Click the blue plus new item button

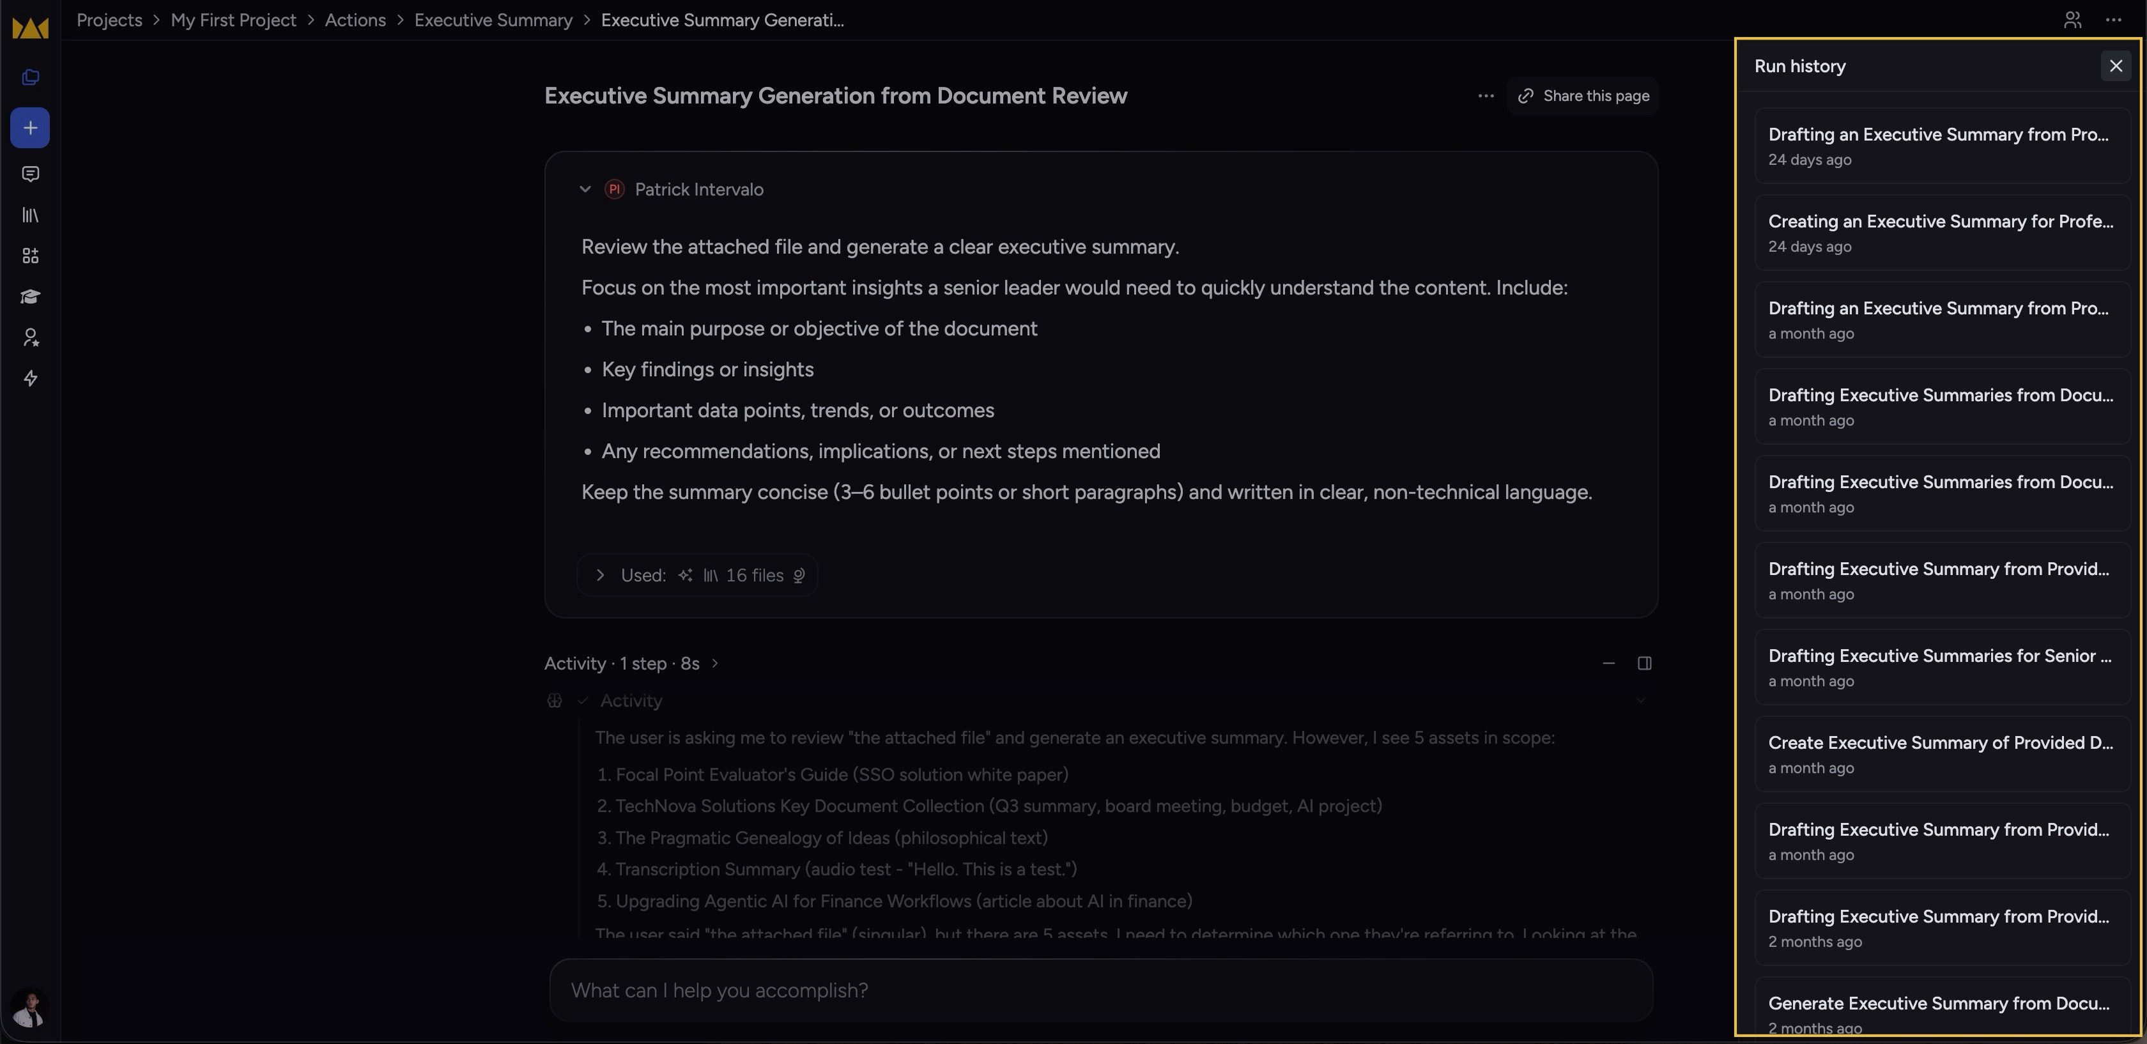pyautogui.click(x=30, y=128)
